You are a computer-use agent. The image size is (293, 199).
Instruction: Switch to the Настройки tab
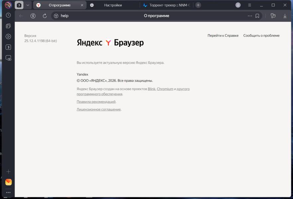113,5
